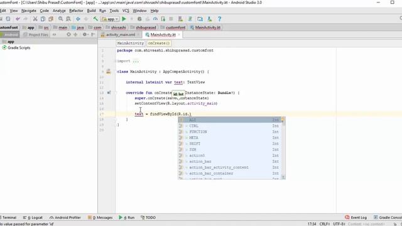Close the MainActivity.kt editor tab
The height and width of the screenshot is (226, 402).
tap(179, 35)
